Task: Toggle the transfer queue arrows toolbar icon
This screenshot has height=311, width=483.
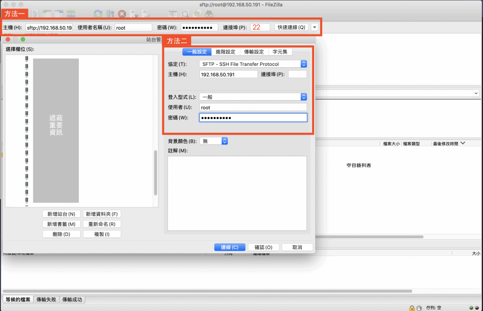Action: [72, 14]
